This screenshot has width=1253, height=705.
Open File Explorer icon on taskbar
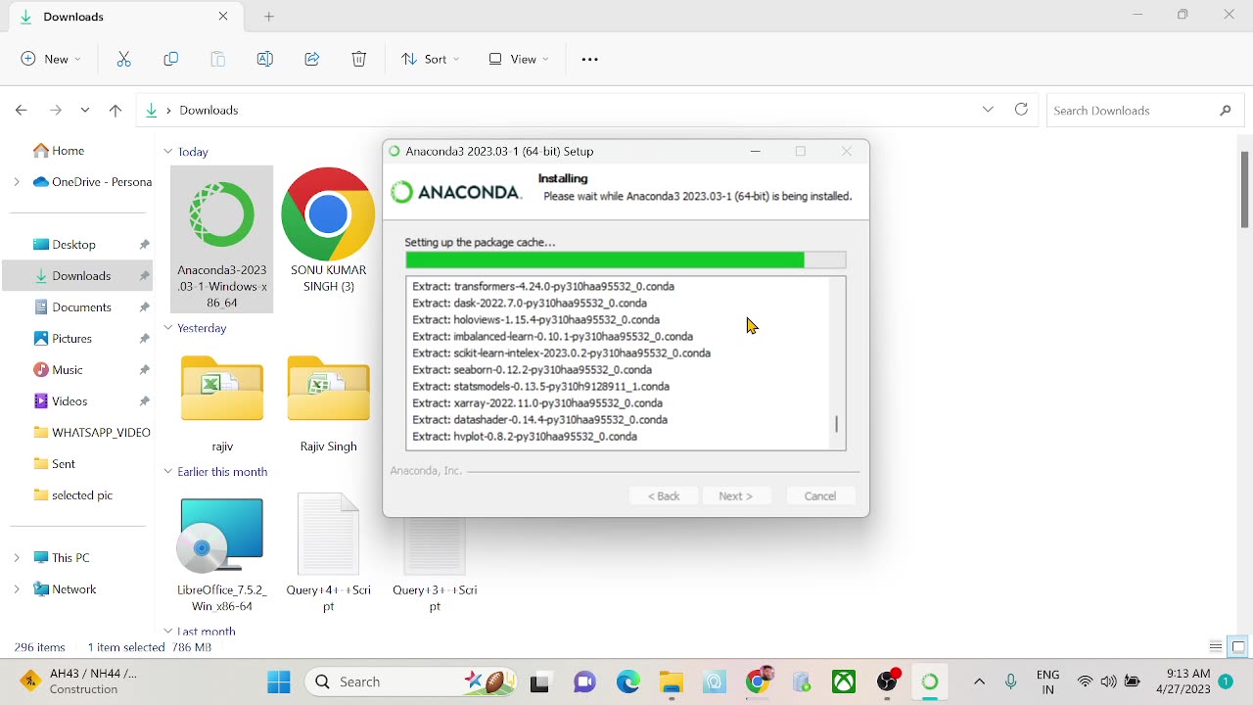pyautogui.click(x=671, y=681)
